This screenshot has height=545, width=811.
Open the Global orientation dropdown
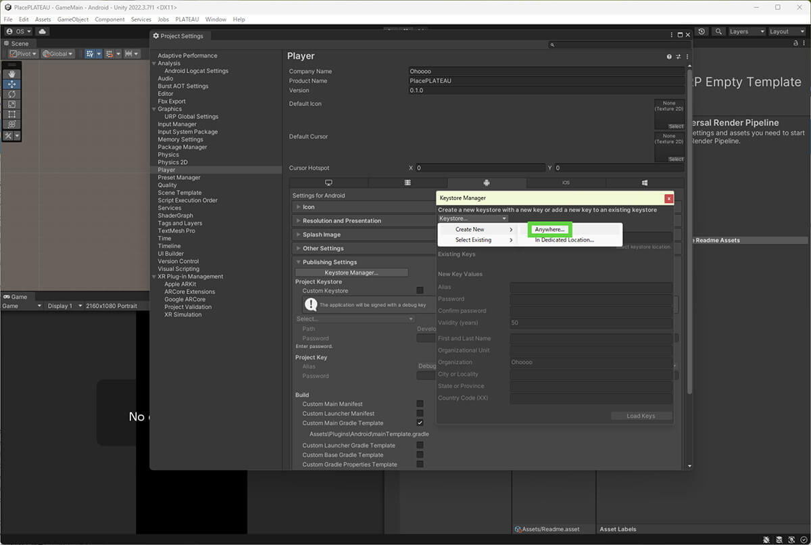click(58, 54)
